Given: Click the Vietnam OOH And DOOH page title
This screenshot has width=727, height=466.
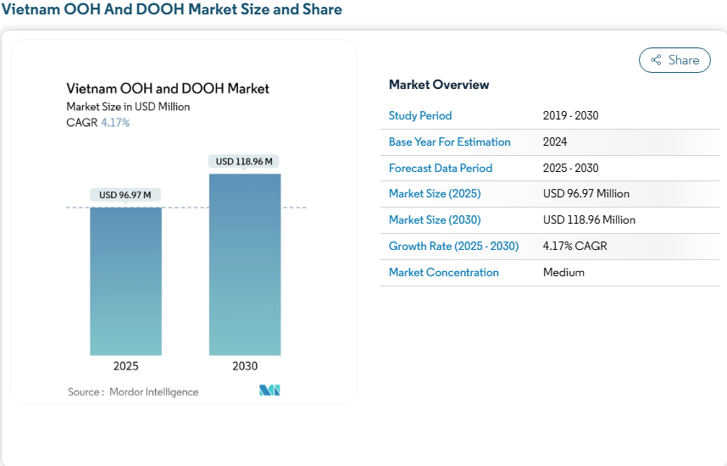Looking at the screenshot, I should [172, 10].
